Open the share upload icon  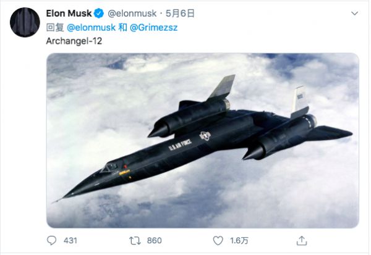click(x=302, y=240)
